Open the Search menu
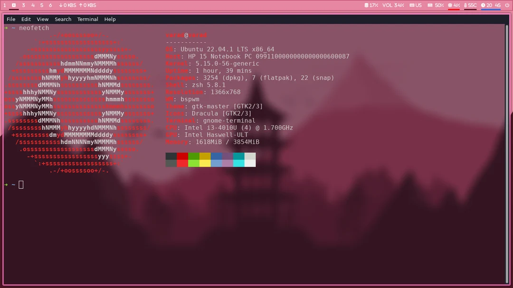This screenshot has width=513, height=288. click(63, 19)
